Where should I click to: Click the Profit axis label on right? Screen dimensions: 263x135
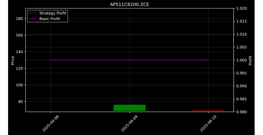click(x=250, y=60)
